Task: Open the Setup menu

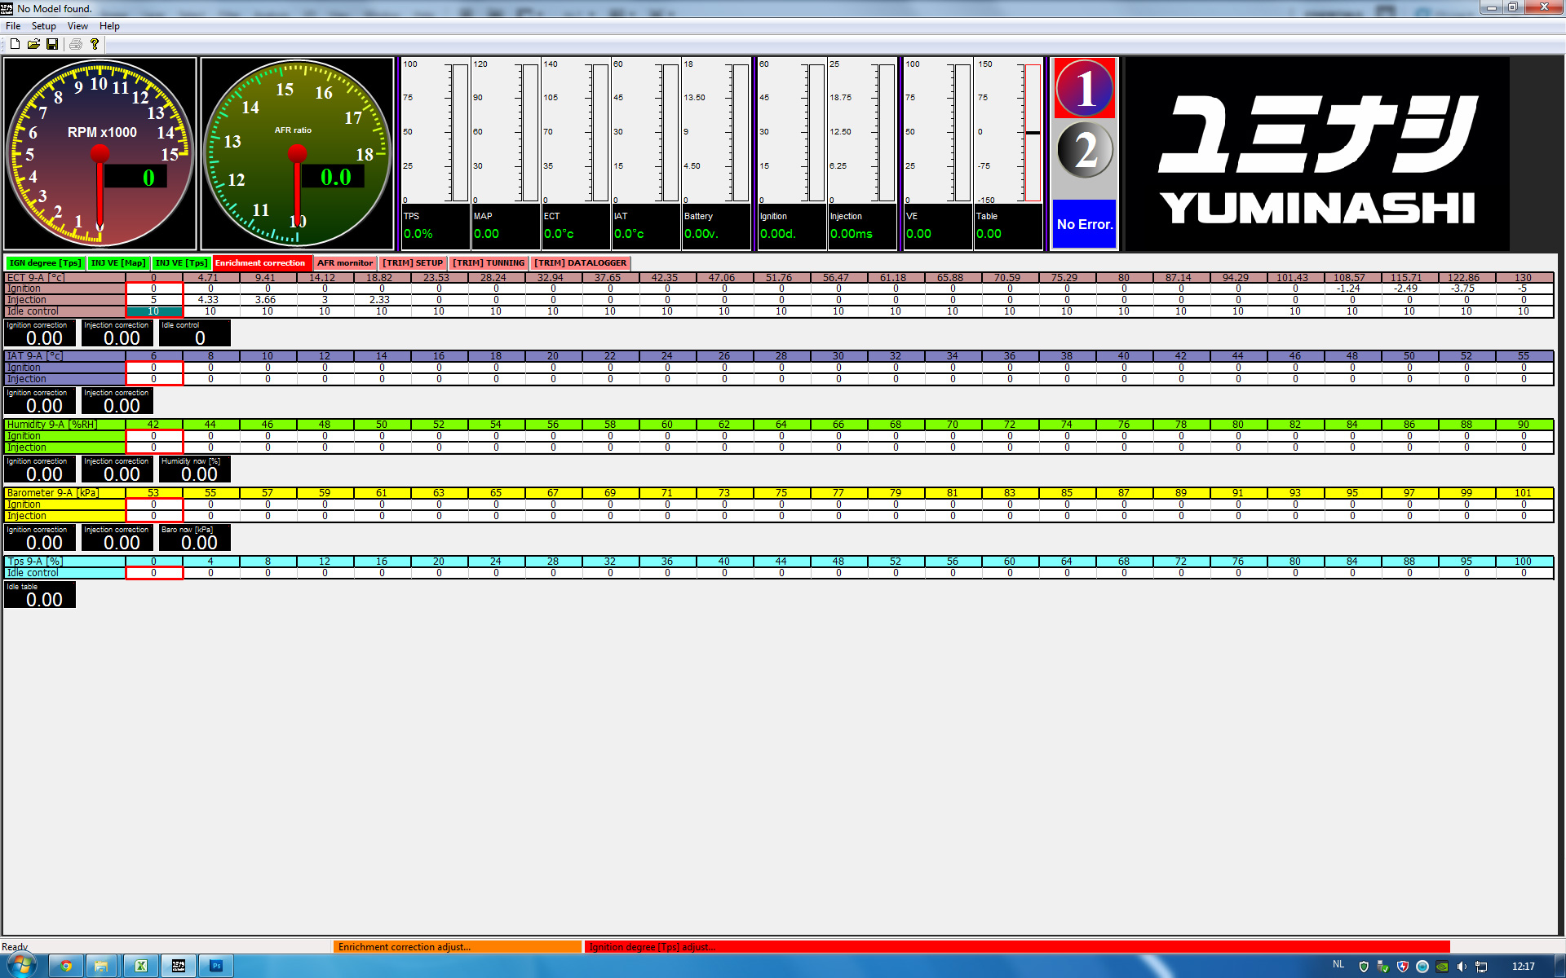Action: point(44,25)
